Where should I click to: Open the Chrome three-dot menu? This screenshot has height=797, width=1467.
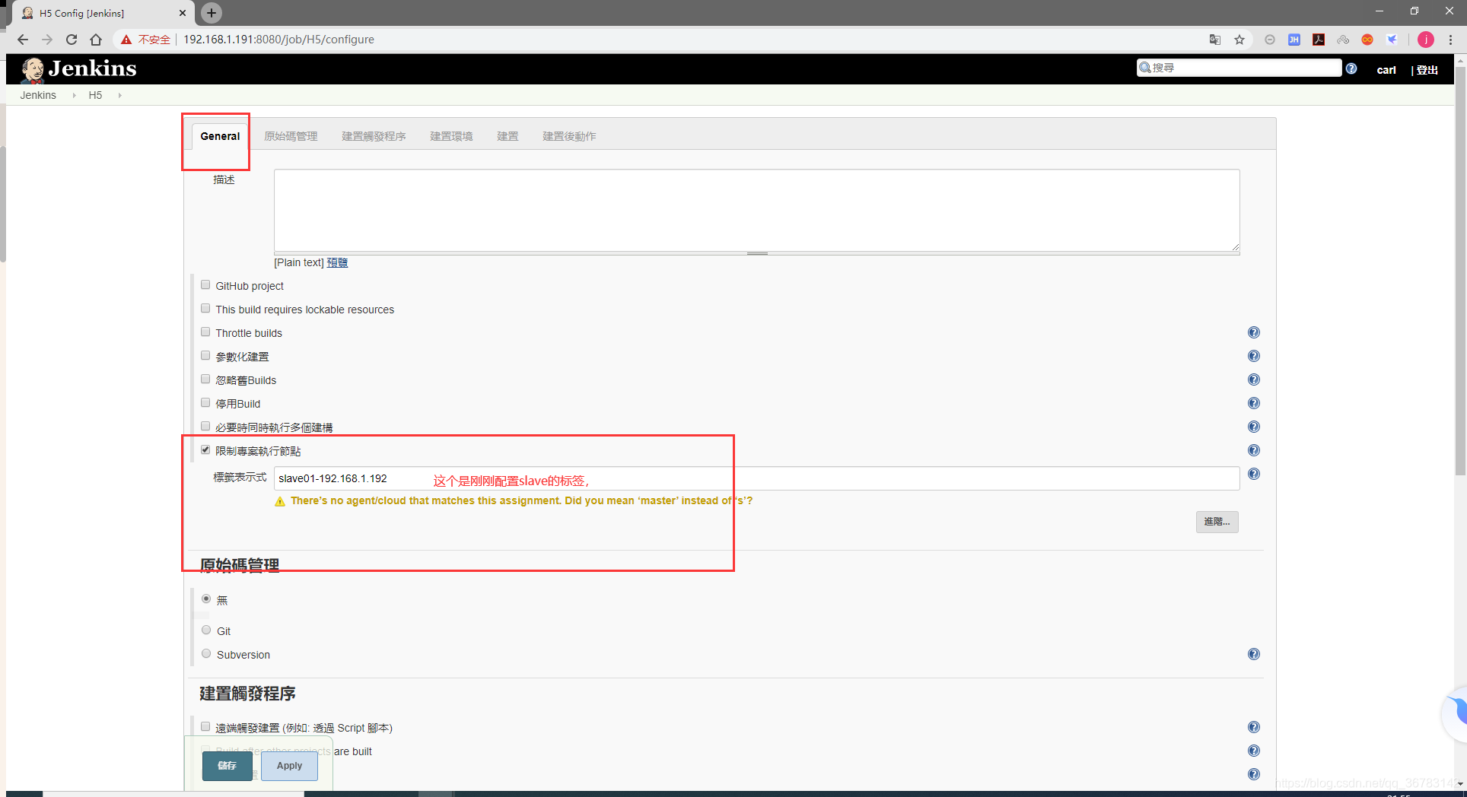tap(1451, 40)
